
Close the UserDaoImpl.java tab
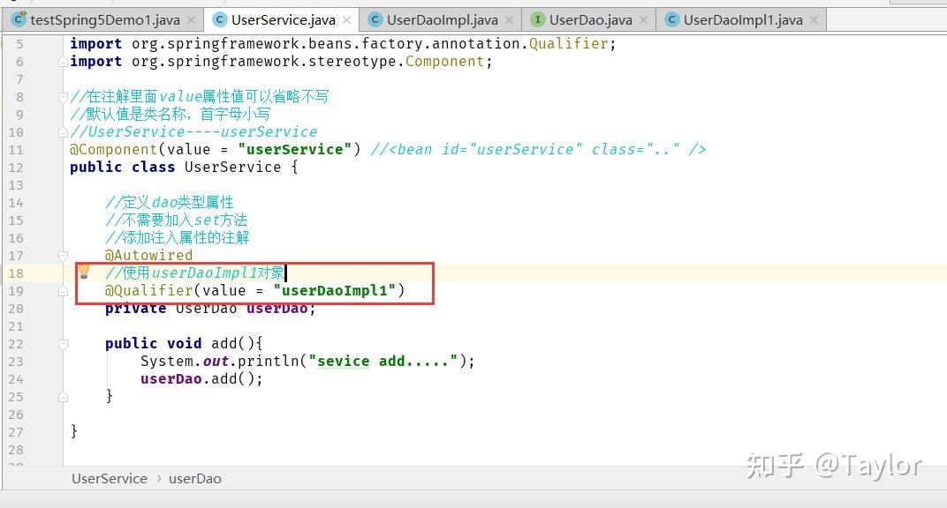click(509, 20)
